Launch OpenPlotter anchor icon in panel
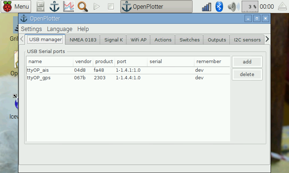The image size is (289, 173). point(55,6)
